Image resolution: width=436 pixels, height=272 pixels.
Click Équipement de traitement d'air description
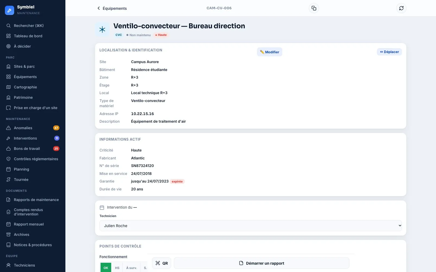[158, 121]
